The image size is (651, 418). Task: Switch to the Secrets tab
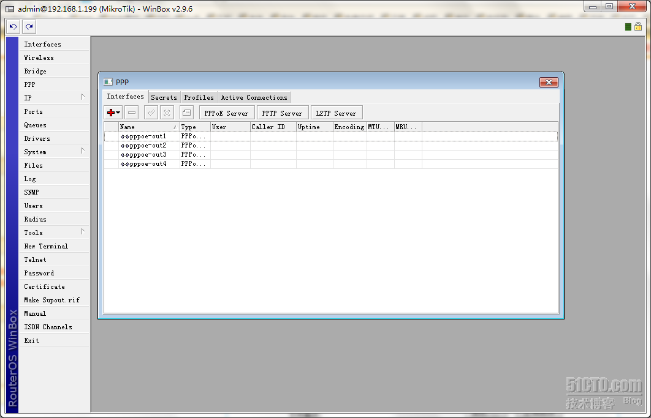point(164,97)
